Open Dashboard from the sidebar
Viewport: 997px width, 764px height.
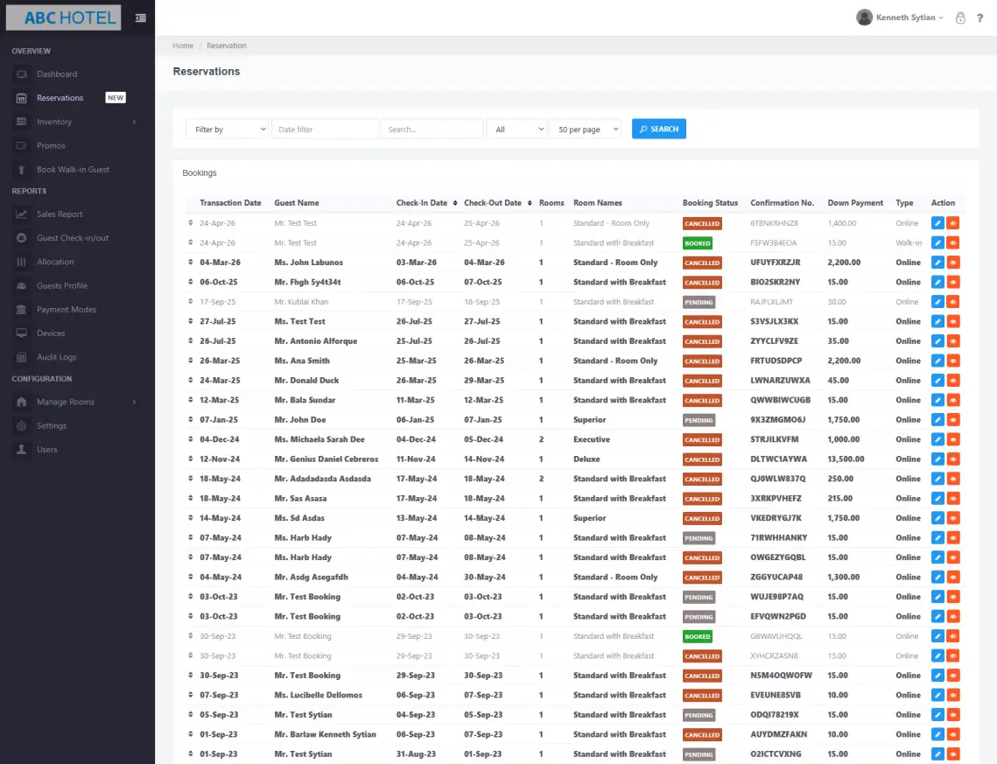pyautogui.click(x=57, y=74)
